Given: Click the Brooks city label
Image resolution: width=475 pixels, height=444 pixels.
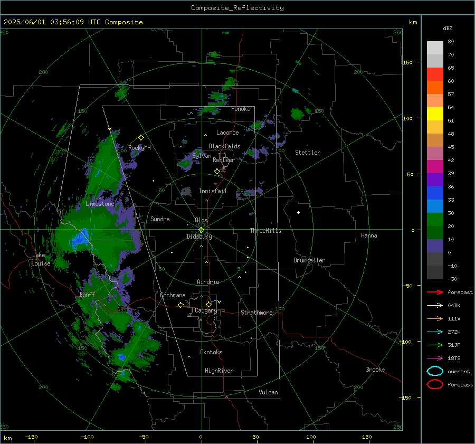Looking at the screenshot, I should pyautogui.click(x=375, y=370).
